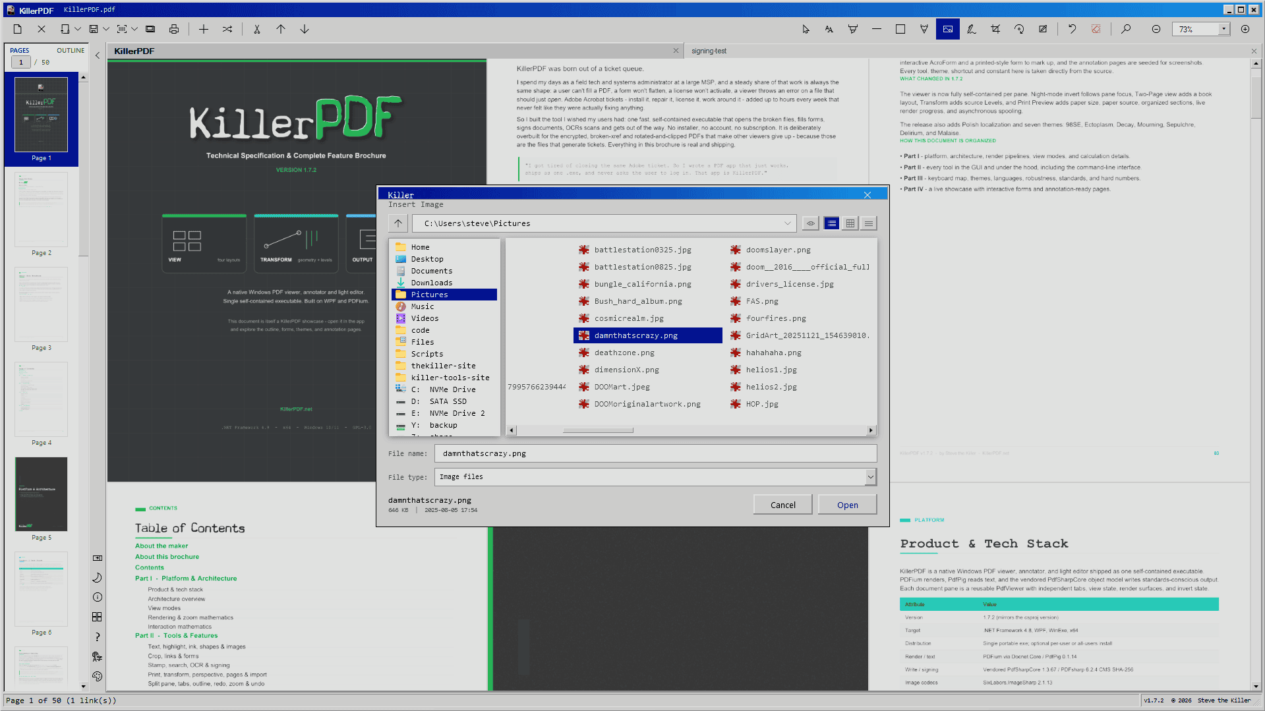Select the KillerPDF document tab
This screenshot has height=711, width=1265.
coord(134,51)
